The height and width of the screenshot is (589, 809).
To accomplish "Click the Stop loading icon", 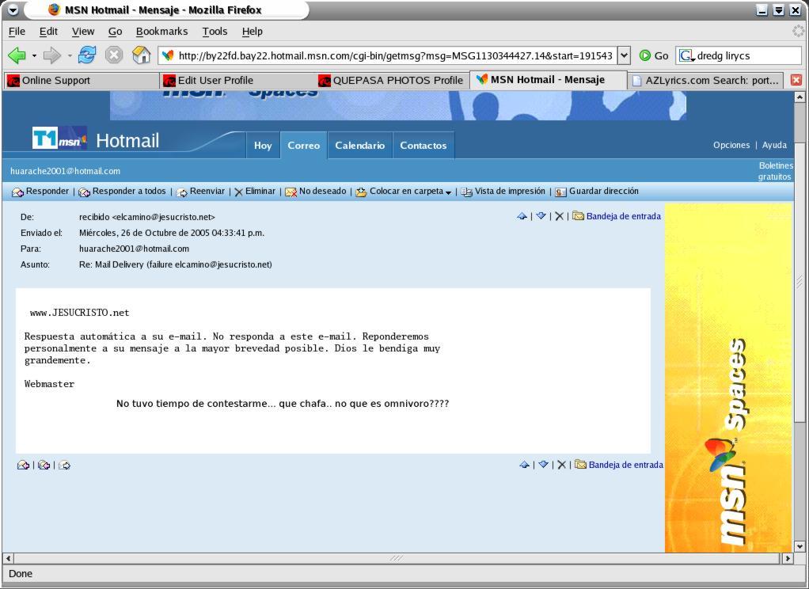I will [x=113, y=55].
